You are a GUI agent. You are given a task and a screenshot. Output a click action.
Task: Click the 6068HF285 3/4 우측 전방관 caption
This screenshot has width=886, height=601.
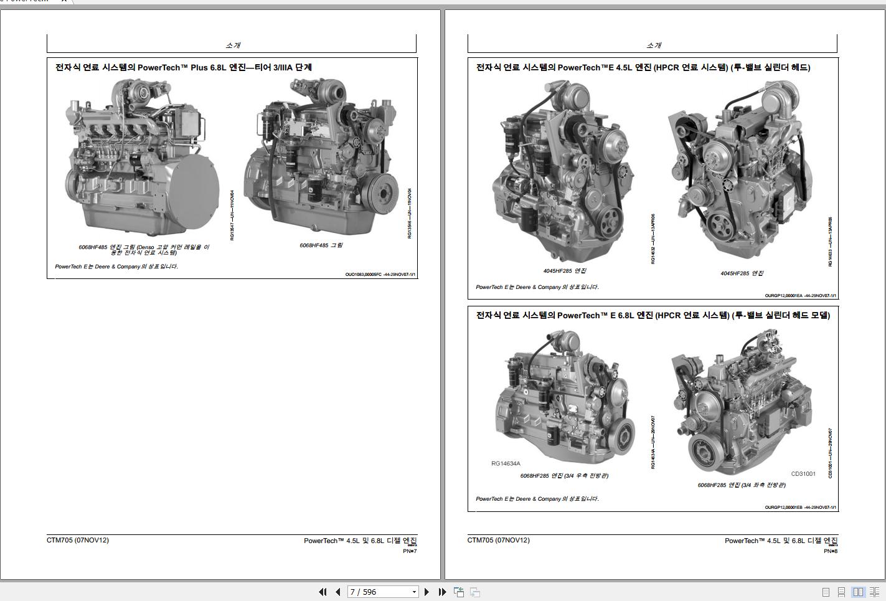pos(565,476)
